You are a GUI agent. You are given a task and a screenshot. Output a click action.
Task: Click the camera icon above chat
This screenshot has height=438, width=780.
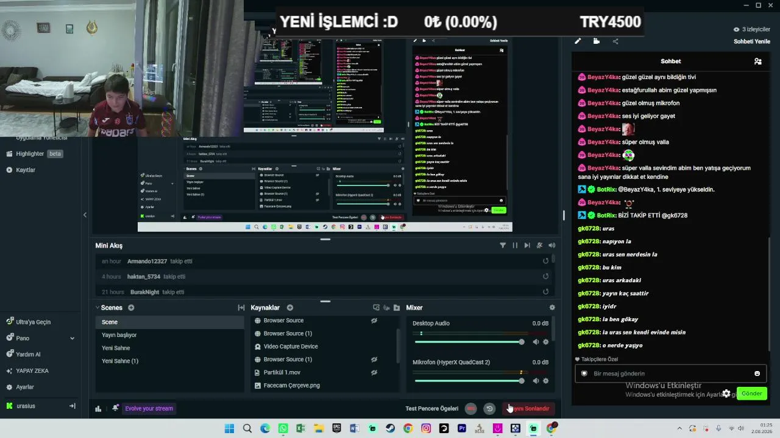tap(597, 41)
